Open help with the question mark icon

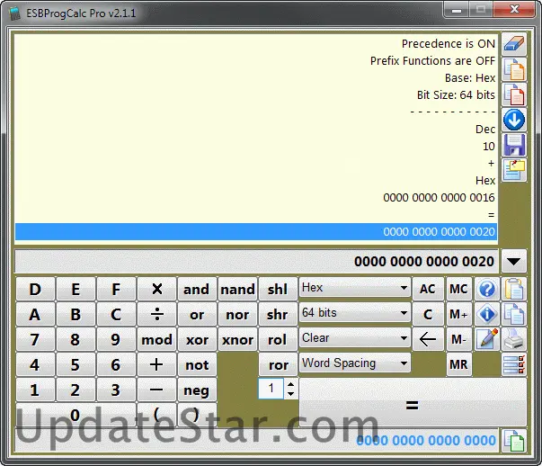click(486, 289)
